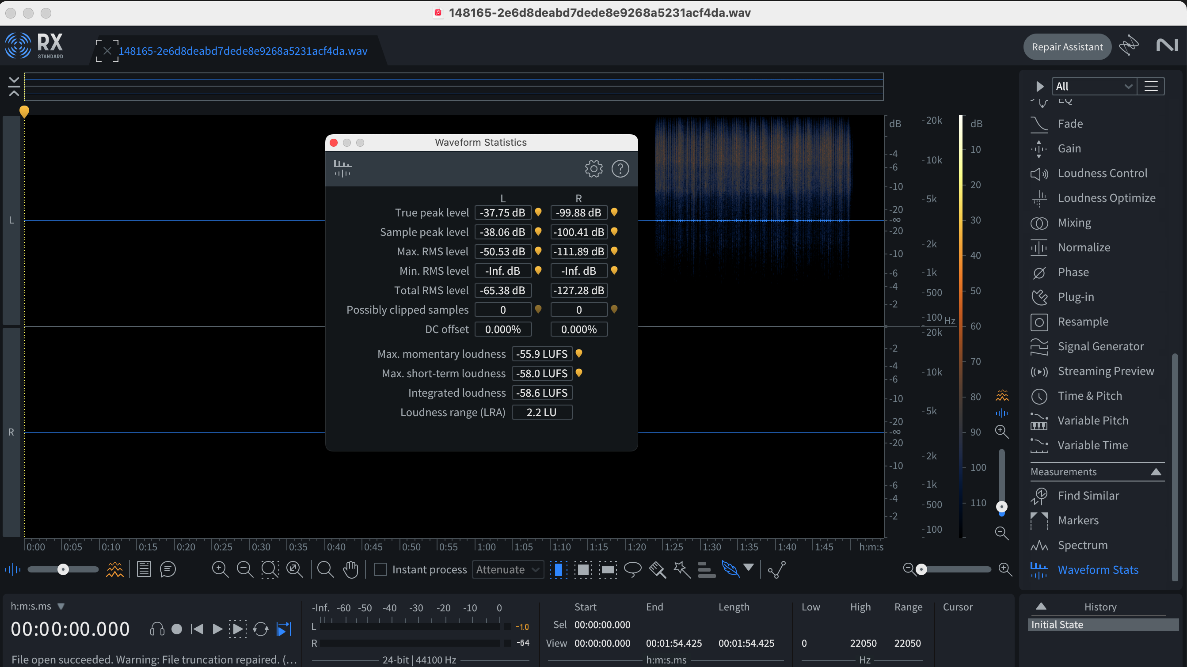
Task: Click the Sel Start time field
Action: coord(602,625)
